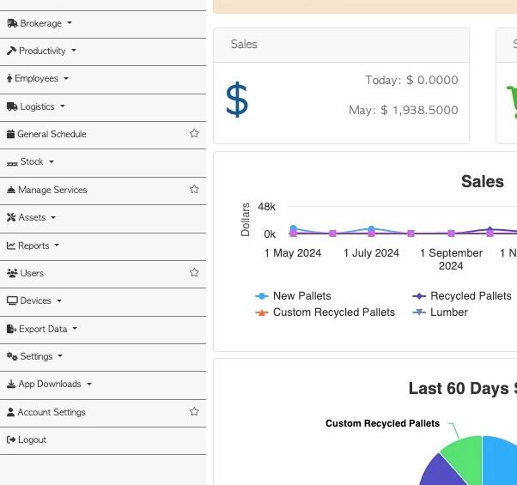Image resolution: width=517 pixels, height=485 pixels.
Task: Click the large dollar sign Sales icon
Action: point(237,100)
